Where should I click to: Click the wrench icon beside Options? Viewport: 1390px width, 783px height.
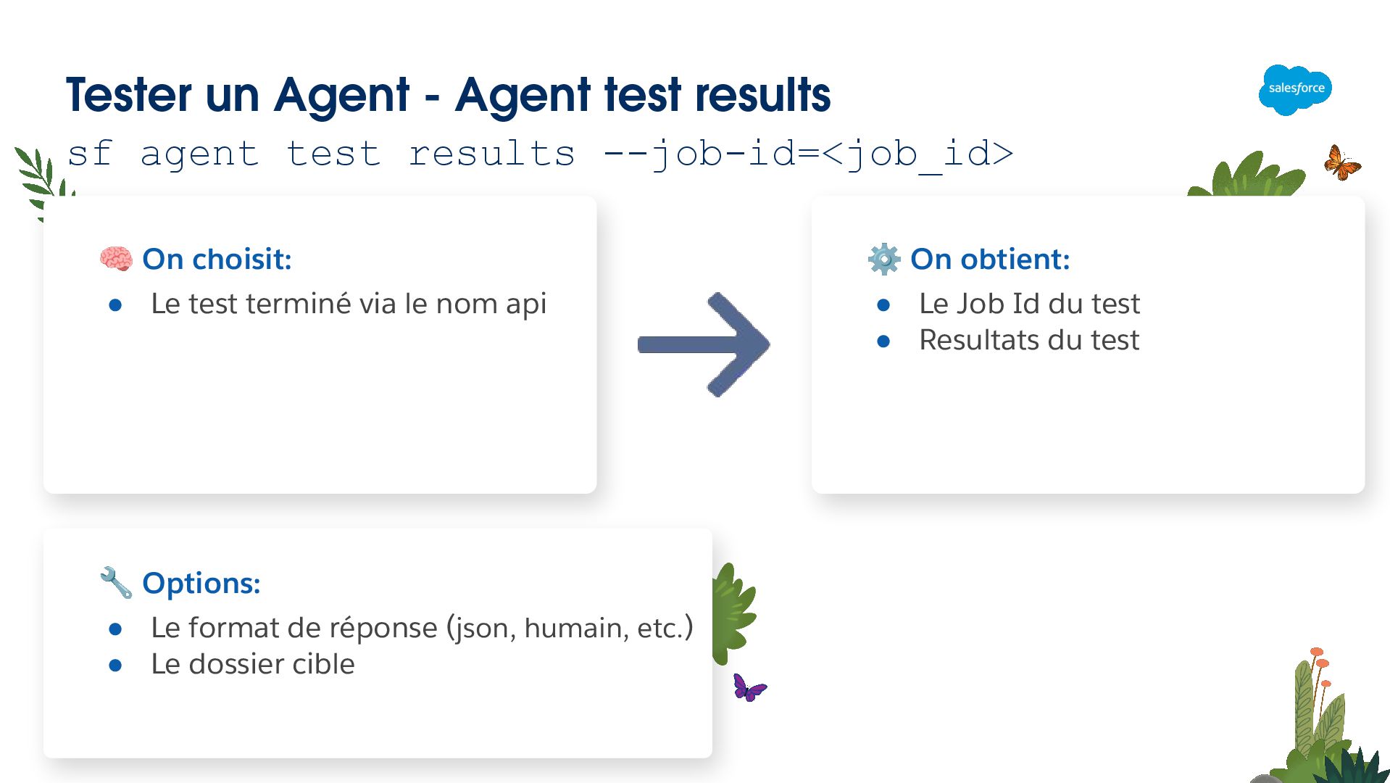click(116, 583)
